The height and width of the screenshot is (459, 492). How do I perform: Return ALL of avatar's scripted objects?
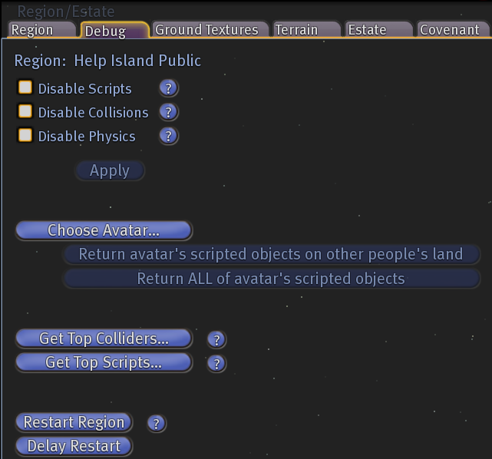[272, 279]
